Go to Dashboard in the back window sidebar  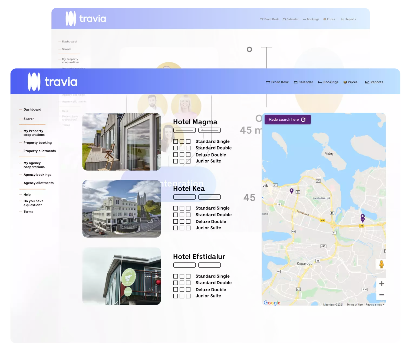click(69, 42)
